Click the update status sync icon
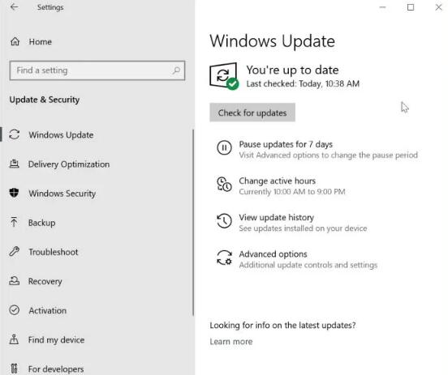Viewport: 448px width, 375px height. 224,76
